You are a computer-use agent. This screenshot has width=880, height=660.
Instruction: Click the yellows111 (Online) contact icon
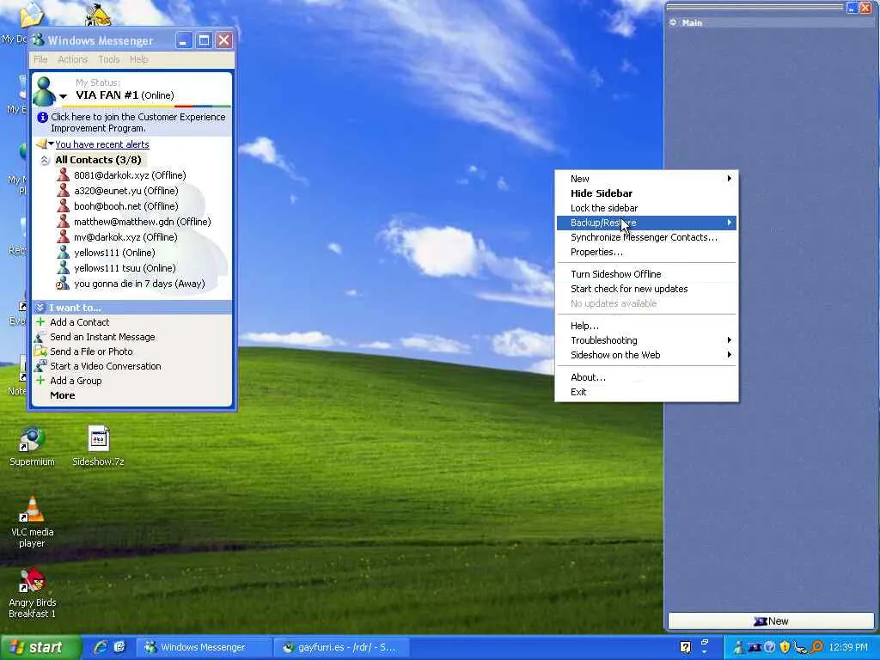click(x=64, y=253)
